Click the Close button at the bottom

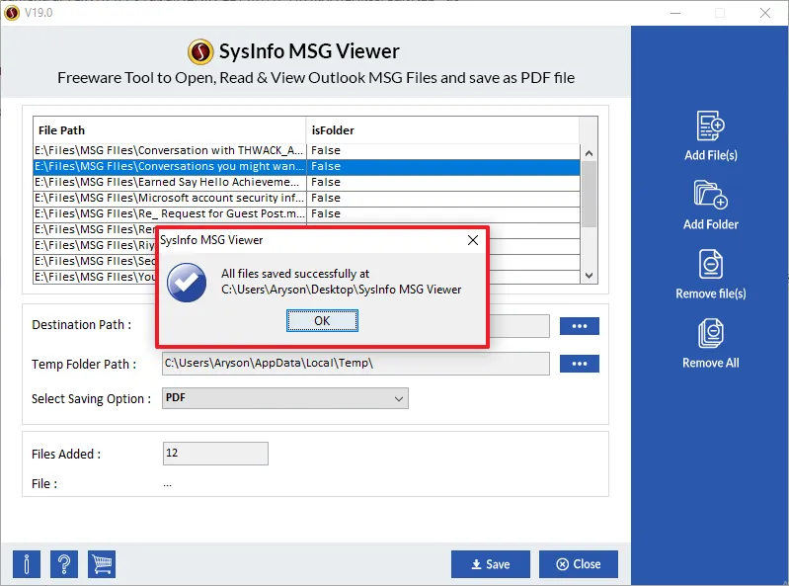point(578,564)
